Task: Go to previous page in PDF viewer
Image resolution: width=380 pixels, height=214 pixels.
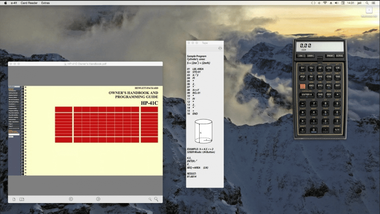Action: point(71,199)
